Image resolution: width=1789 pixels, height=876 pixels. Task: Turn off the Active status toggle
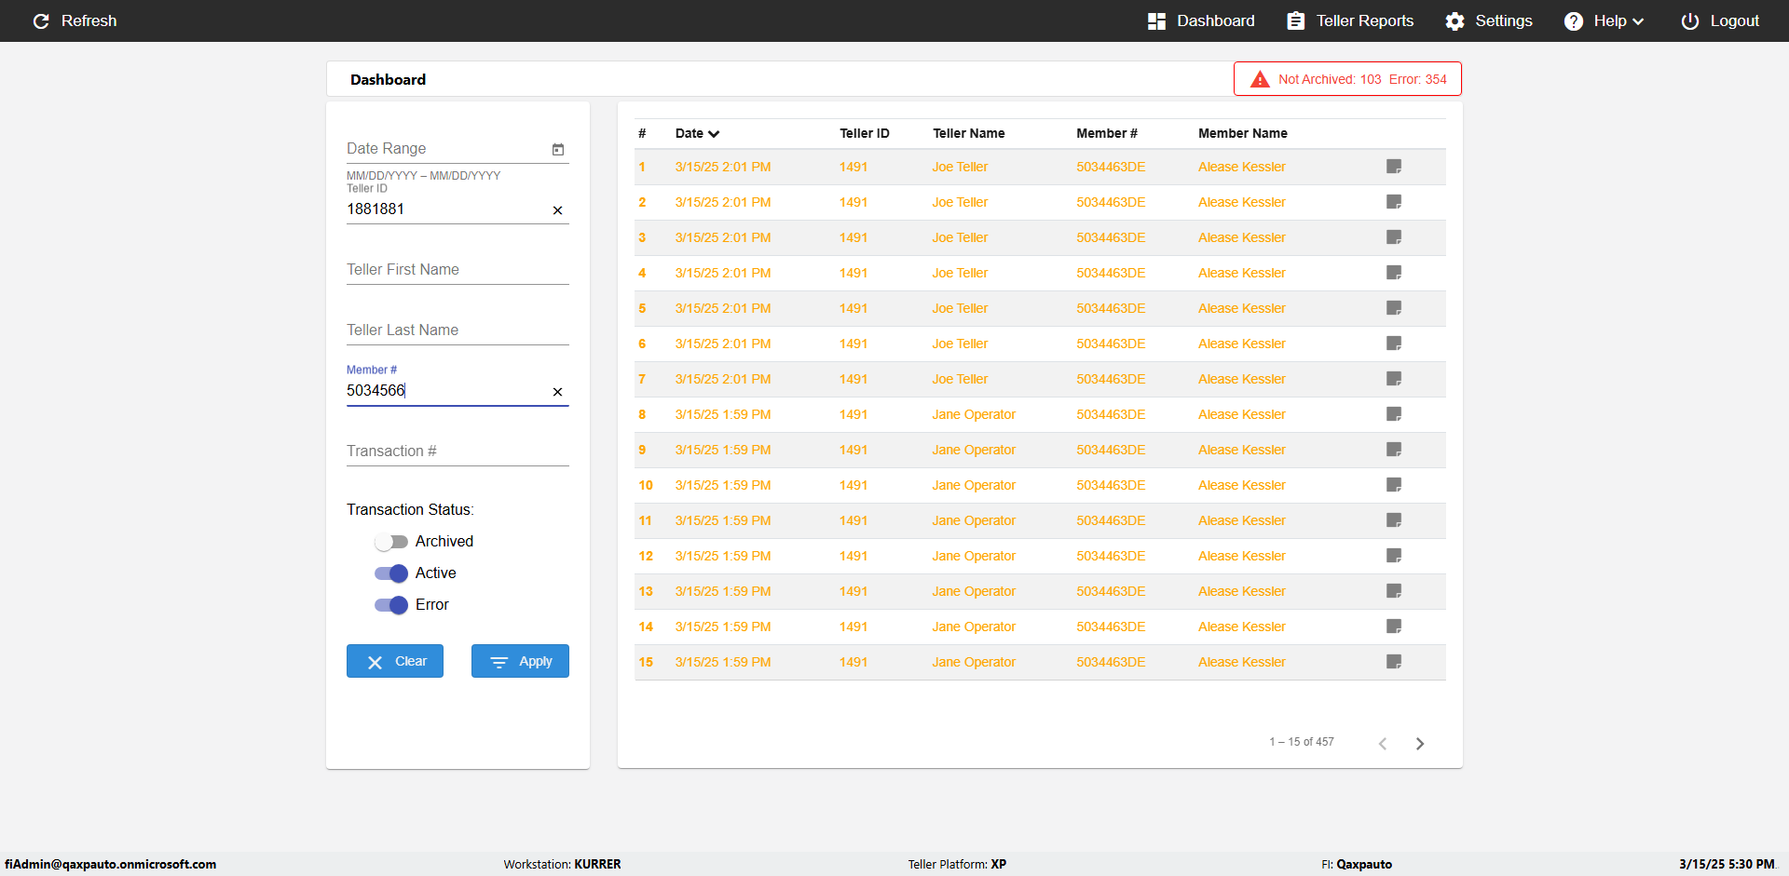click(x=391, y=573)
